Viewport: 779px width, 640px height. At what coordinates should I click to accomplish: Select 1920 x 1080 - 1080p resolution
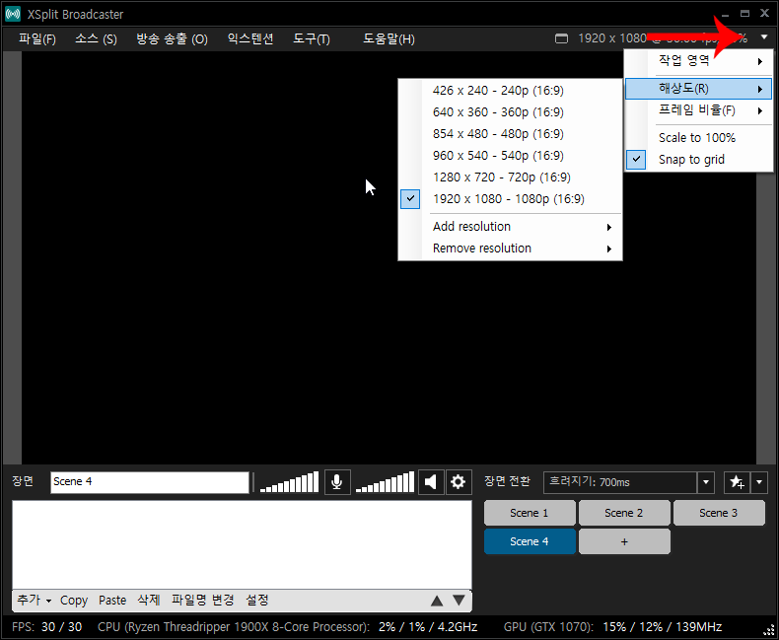pos(510,199)
